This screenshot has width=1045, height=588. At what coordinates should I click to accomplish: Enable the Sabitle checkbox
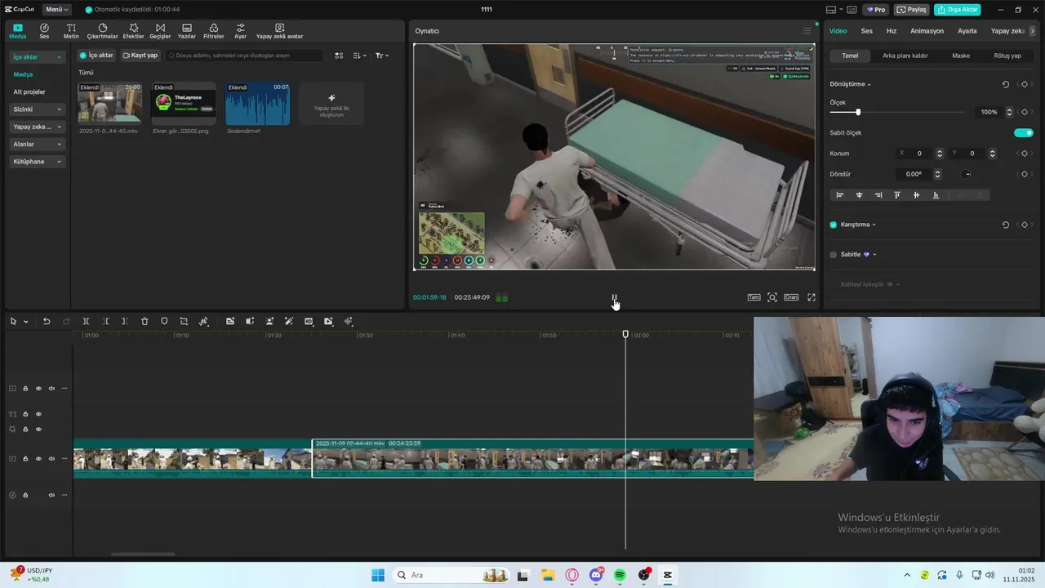click(x=834, y=255)
